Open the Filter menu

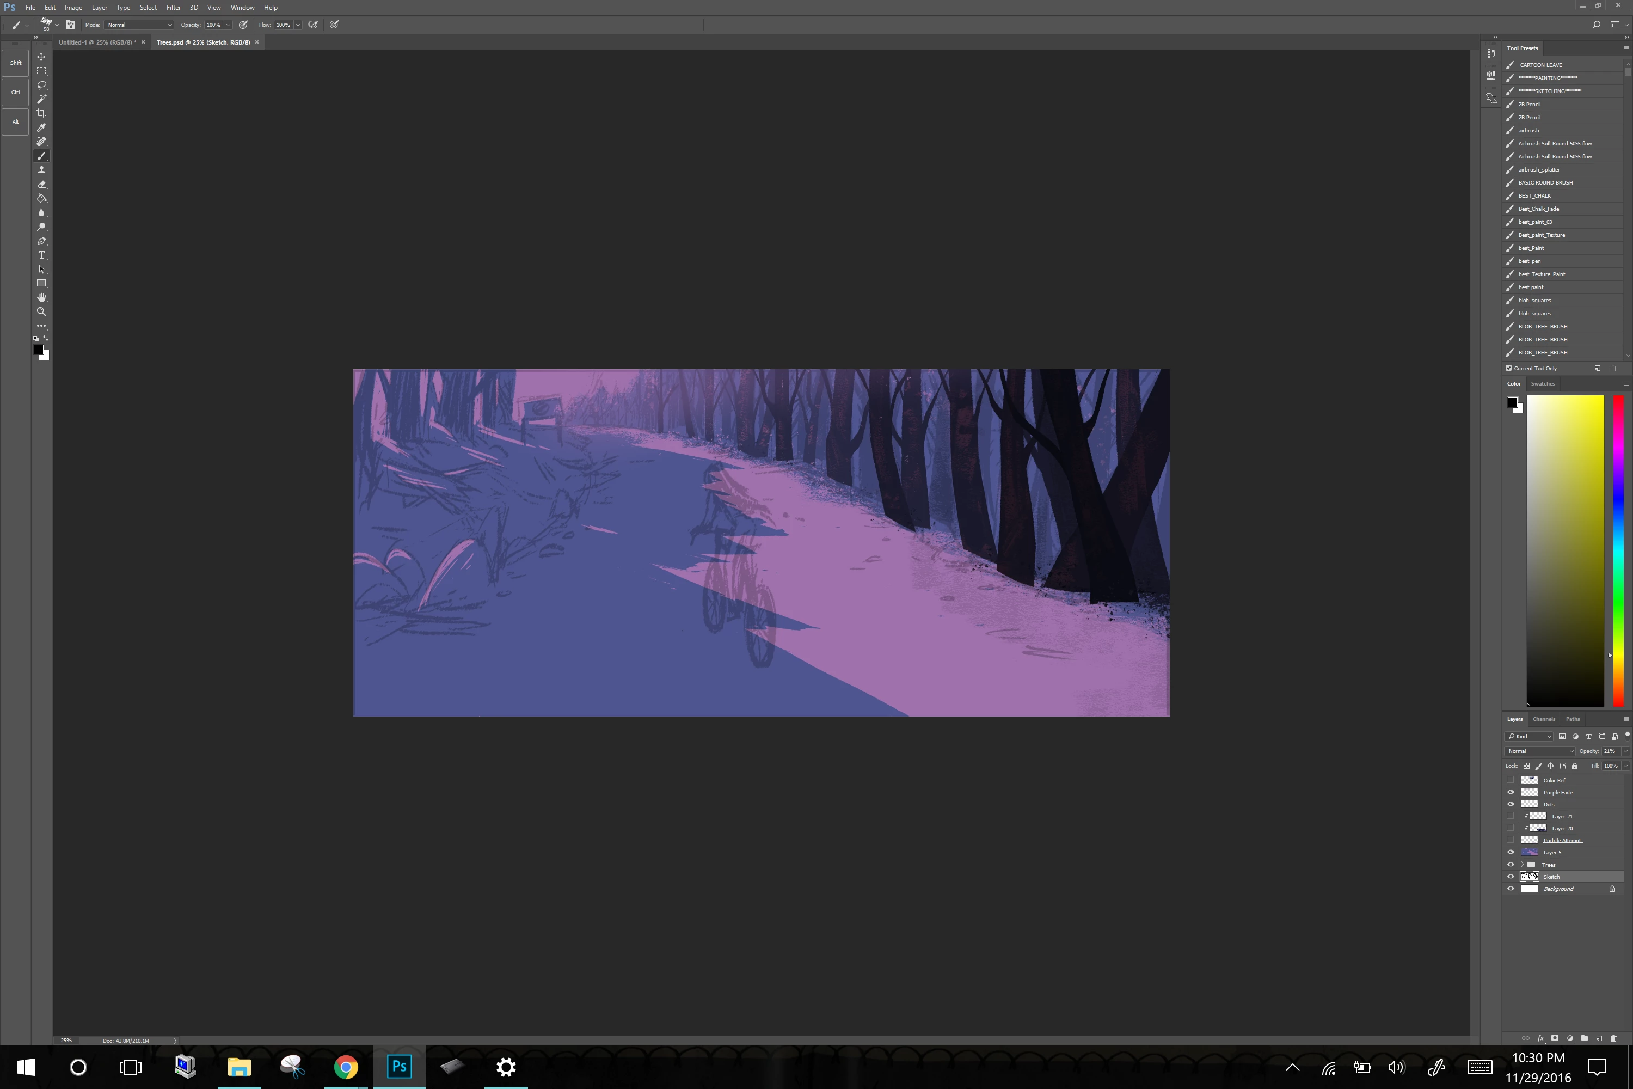[x=173, y=8]
